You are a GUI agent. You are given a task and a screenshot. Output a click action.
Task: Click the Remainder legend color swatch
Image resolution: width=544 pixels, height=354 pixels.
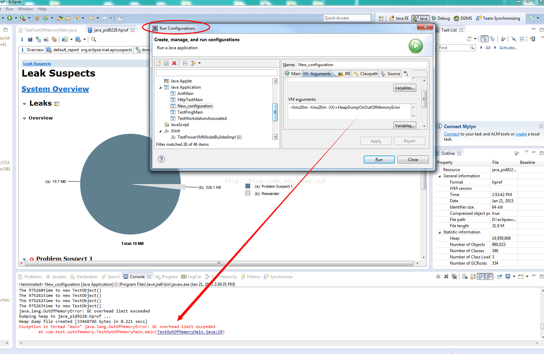248,193
